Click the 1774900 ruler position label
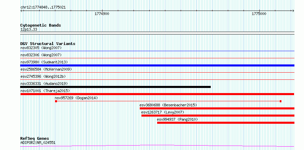Screen dimensions: 304x150 pos(102,14)
